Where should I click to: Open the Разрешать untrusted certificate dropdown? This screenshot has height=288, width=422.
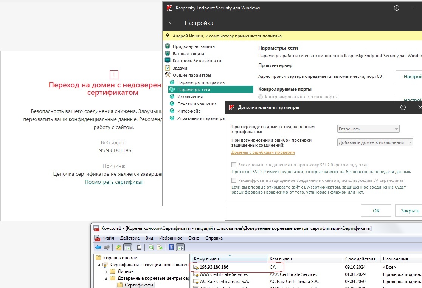(368, 129)
